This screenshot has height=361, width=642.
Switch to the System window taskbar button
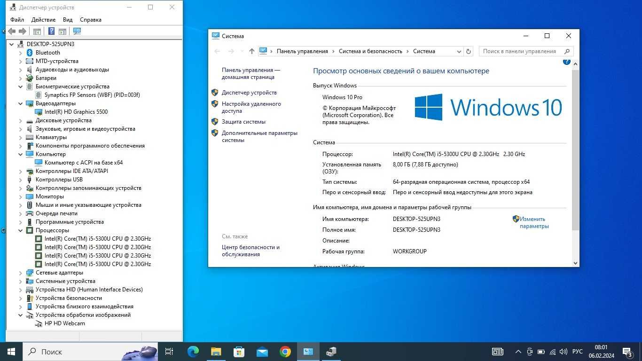308,352
